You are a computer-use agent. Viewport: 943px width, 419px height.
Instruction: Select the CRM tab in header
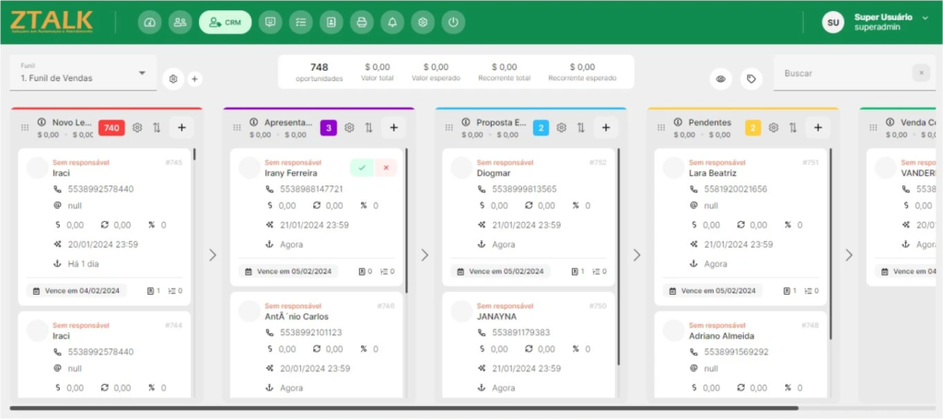tap(225, 22)
